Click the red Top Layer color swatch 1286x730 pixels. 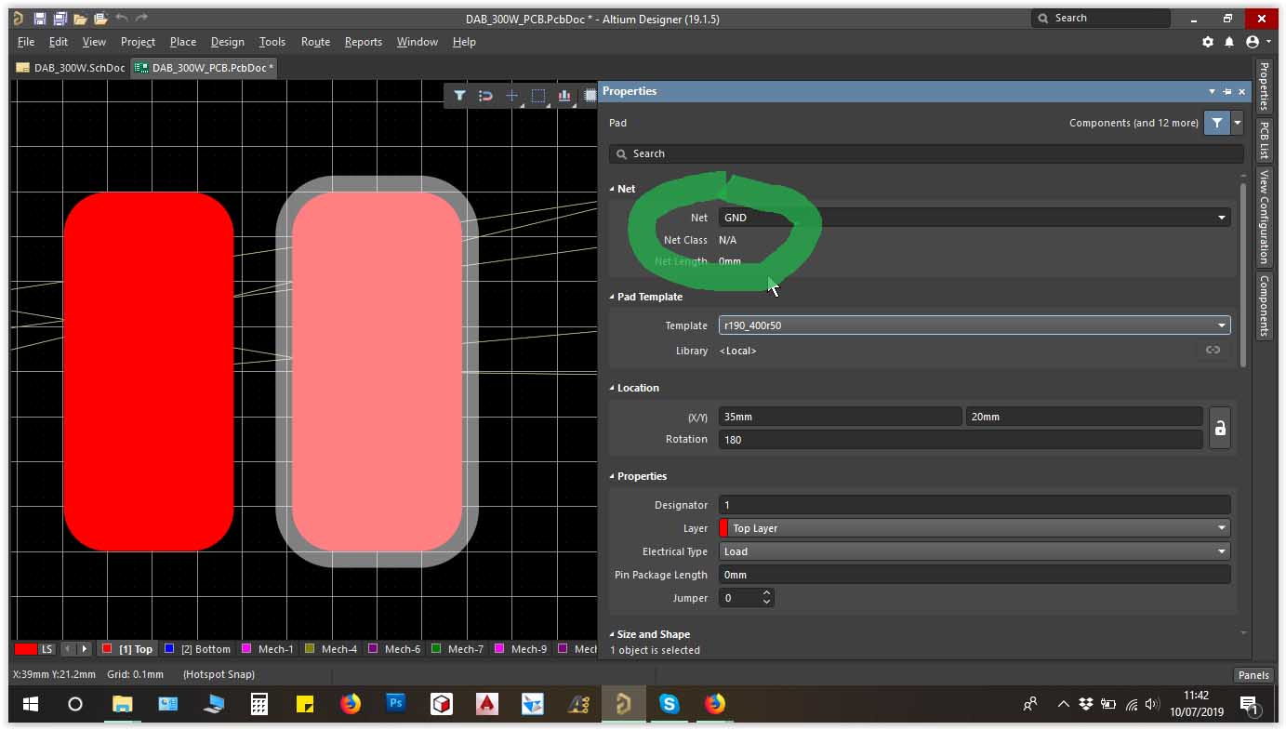tap(724, 528)
